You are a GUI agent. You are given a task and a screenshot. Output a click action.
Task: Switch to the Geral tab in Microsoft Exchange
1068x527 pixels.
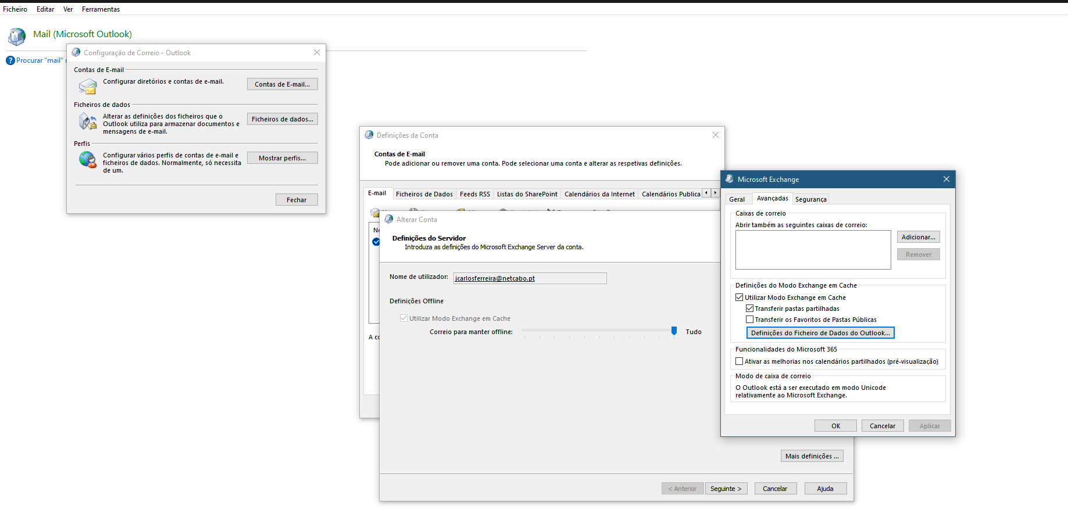[x=737, y=199]
